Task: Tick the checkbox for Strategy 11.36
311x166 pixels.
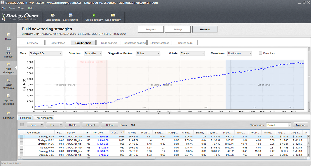Action: (22, 144)
